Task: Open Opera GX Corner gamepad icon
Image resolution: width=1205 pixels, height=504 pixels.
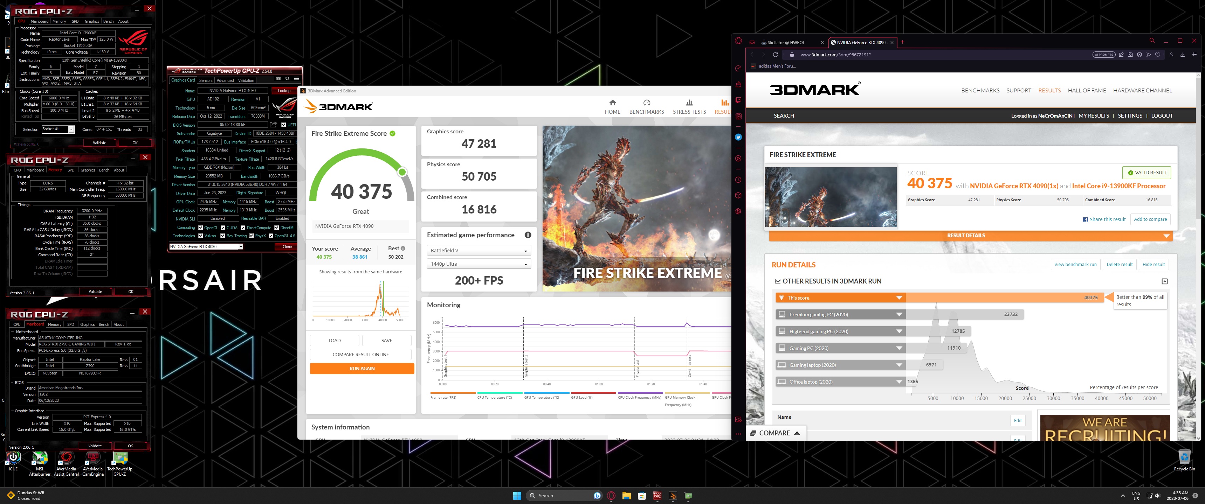Action: coord(752,43)
